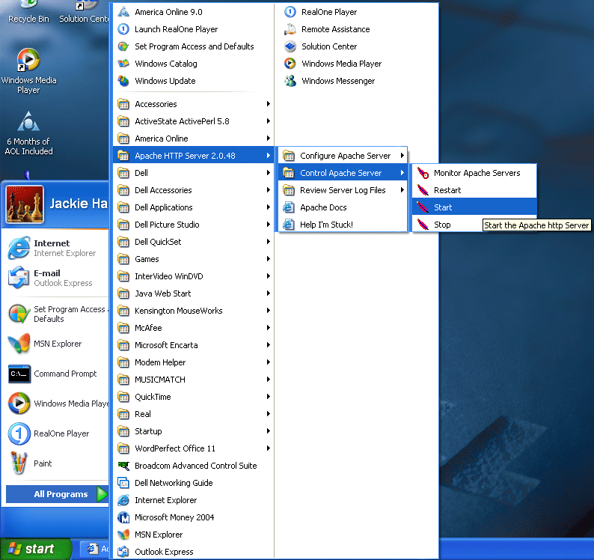Click the Monitor Apache Servers icon
The height and width of the screenshot is (560, 594).
pyautogui.click(x=423, y=173)
